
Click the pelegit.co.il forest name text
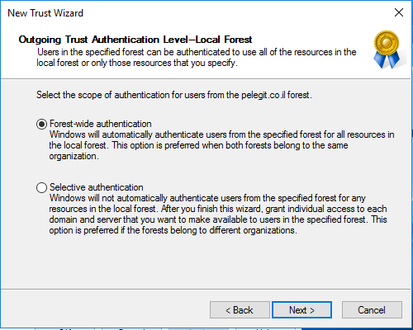pos(263,95)
